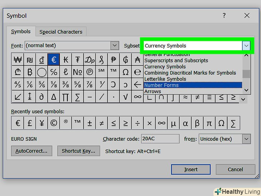Select the Won currency symbol

[18, 59]
